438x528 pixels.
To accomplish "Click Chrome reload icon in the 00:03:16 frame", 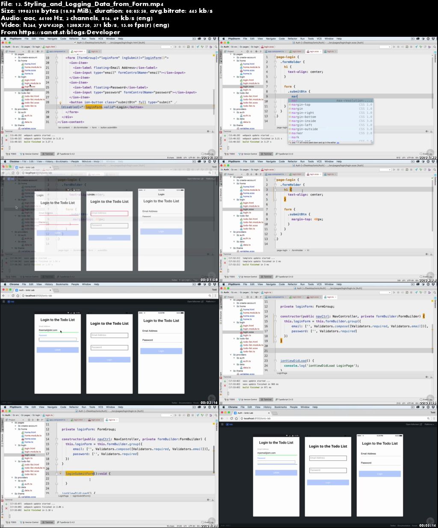I will (x=13, y=296).
